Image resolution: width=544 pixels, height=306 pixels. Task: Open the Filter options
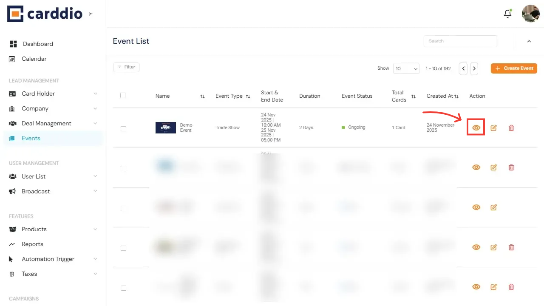tap(126, 67)
